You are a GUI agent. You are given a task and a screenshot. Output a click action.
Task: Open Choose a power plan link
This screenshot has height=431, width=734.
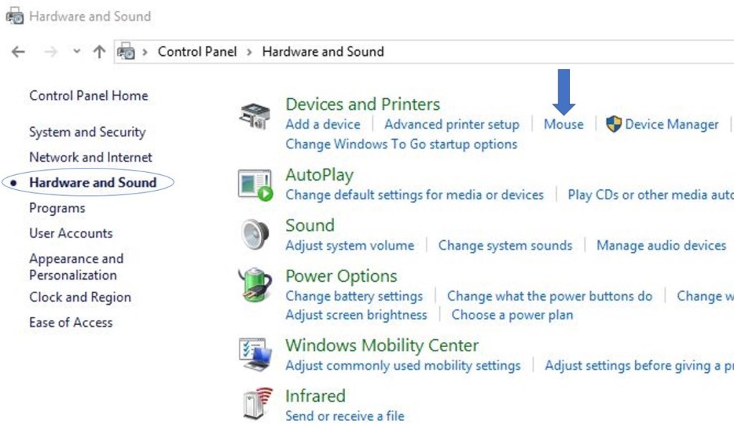512,315
